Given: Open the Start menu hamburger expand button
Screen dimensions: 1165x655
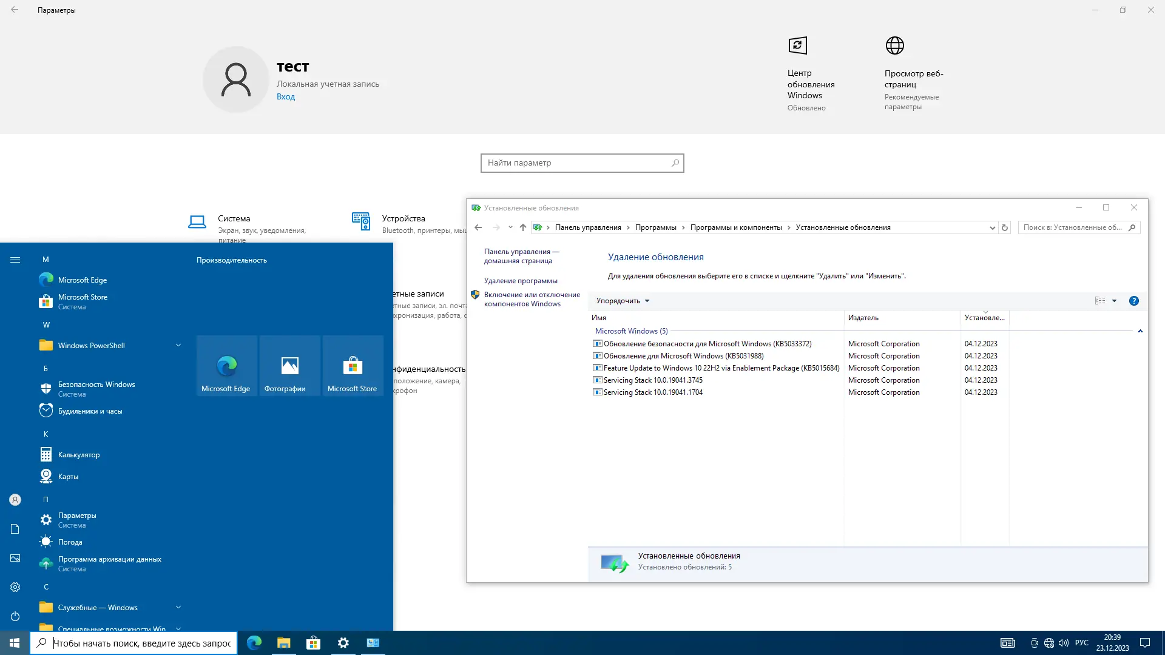Looking at the screenshot, I should pos(15,260).
